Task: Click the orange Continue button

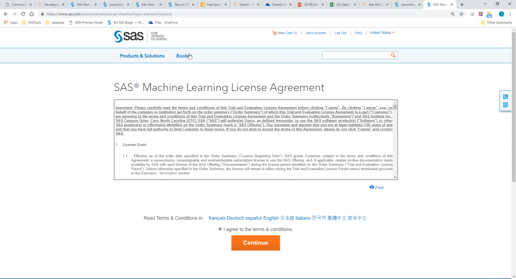Action: point(255,243)
